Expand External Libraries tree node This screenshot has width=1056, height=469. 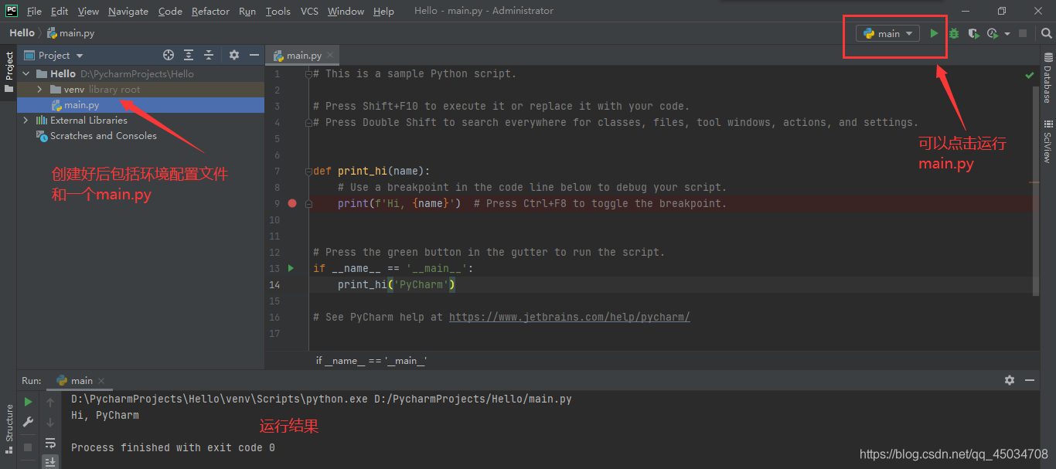point(26,121)
